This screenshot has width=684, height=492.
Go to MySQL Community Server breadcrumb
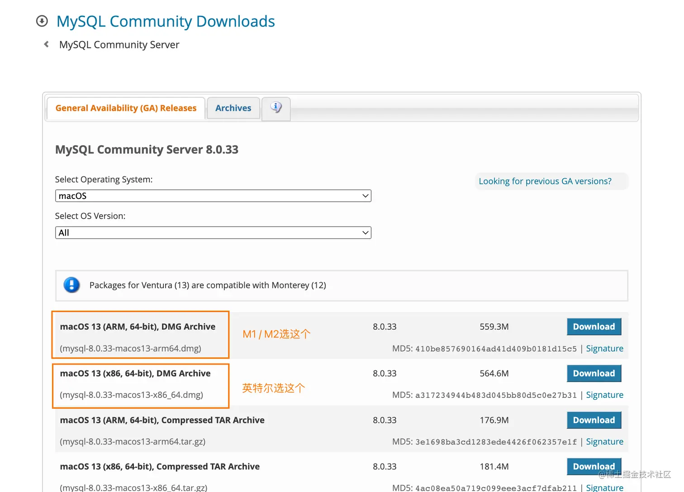[x=119, y=45]
